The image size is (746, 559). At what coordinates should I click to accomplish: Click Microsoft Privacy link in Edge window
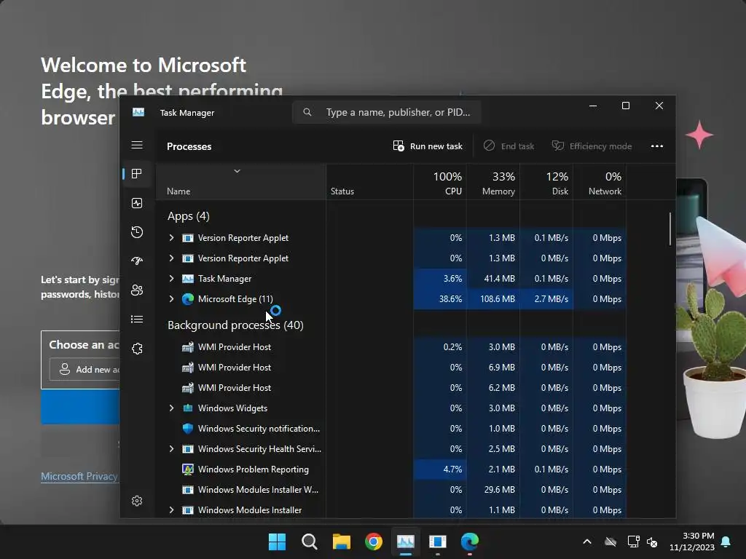point(79,476)
